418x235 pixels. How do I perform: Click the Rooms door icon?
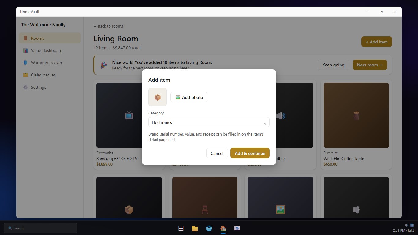pyautogui.click(x=25, y=38)
